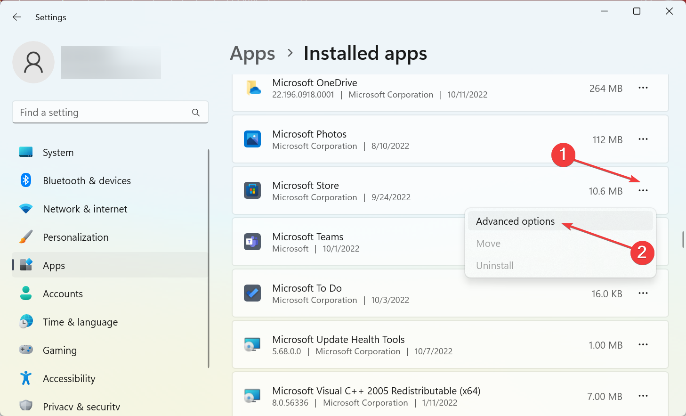
Task: Click the 1.00 MB size value
Action: (x=605, y=345)
